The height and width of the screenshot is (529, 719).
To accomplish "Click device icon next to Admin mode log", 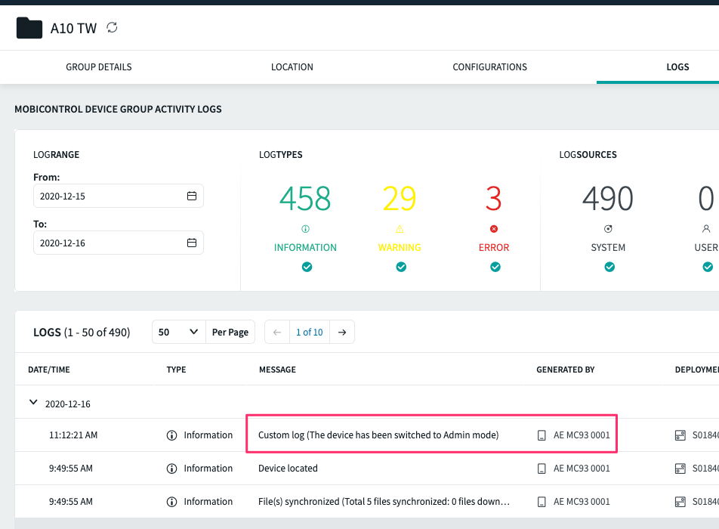I will pos(542,435).
